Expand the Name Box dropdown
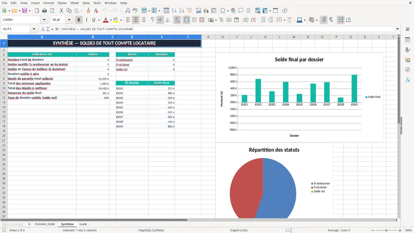The image size is (414, 233). tap(34, 29)
